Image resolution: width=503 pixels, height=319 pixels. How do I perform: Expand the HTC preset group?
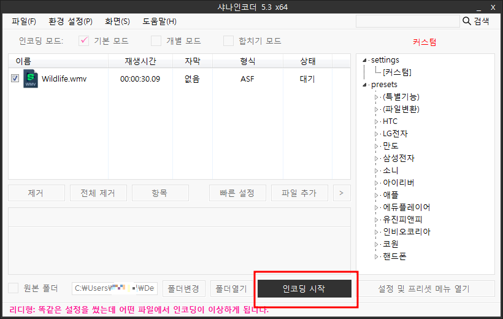pyautogui.click(x=376, y=121)
